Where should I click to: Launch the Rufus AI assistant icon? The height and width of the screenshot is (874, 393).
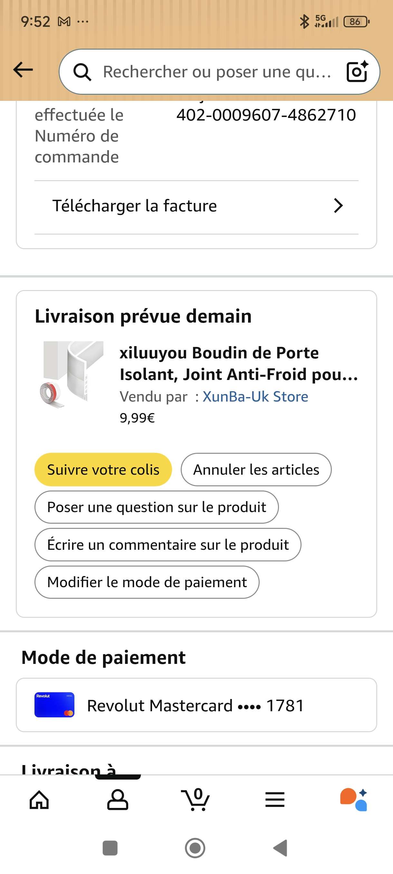pyautogui.click(x=354, y=800)
